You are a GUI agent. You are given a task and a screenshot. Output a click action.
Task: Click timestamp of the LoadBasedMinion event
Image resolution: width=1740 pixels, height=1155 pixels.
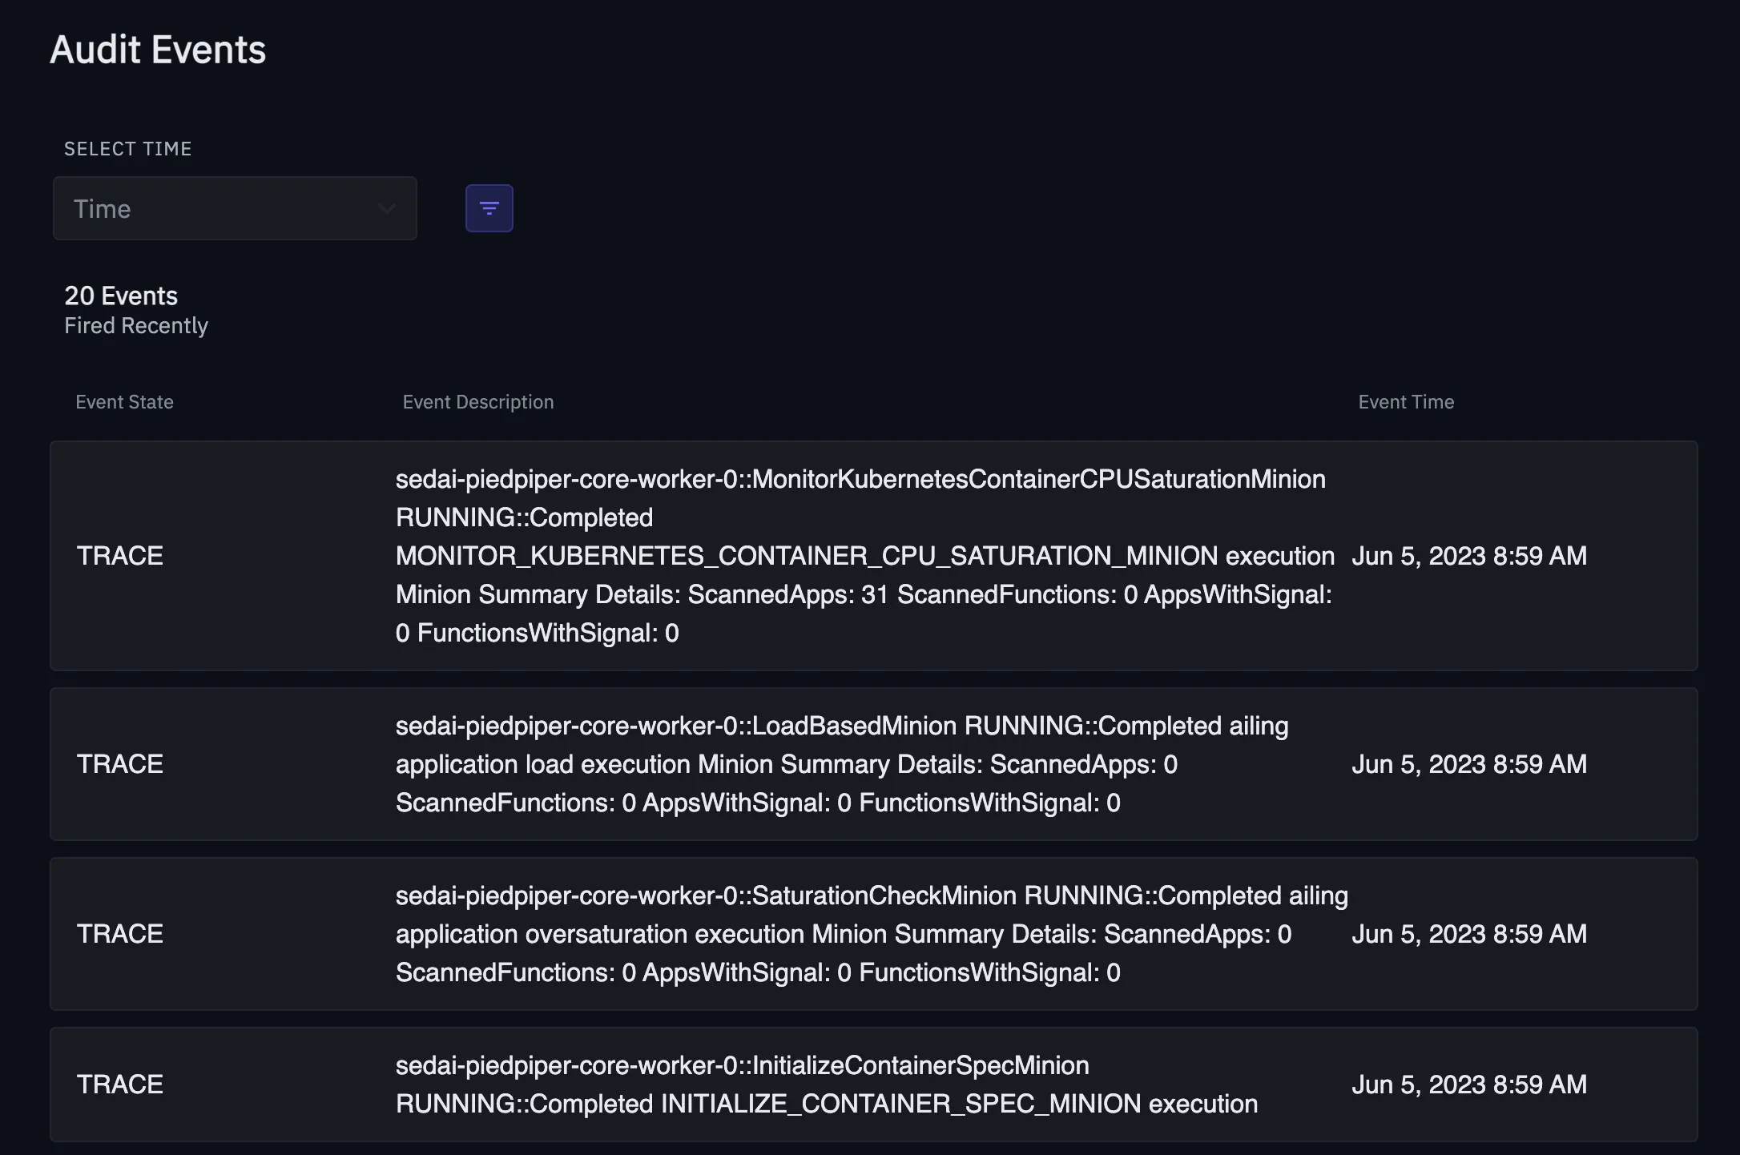pos(1468,764)
